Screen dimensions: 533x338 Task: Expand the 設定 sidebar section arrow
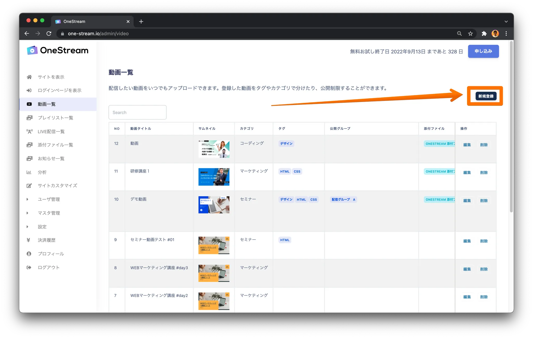coord(27,227)
